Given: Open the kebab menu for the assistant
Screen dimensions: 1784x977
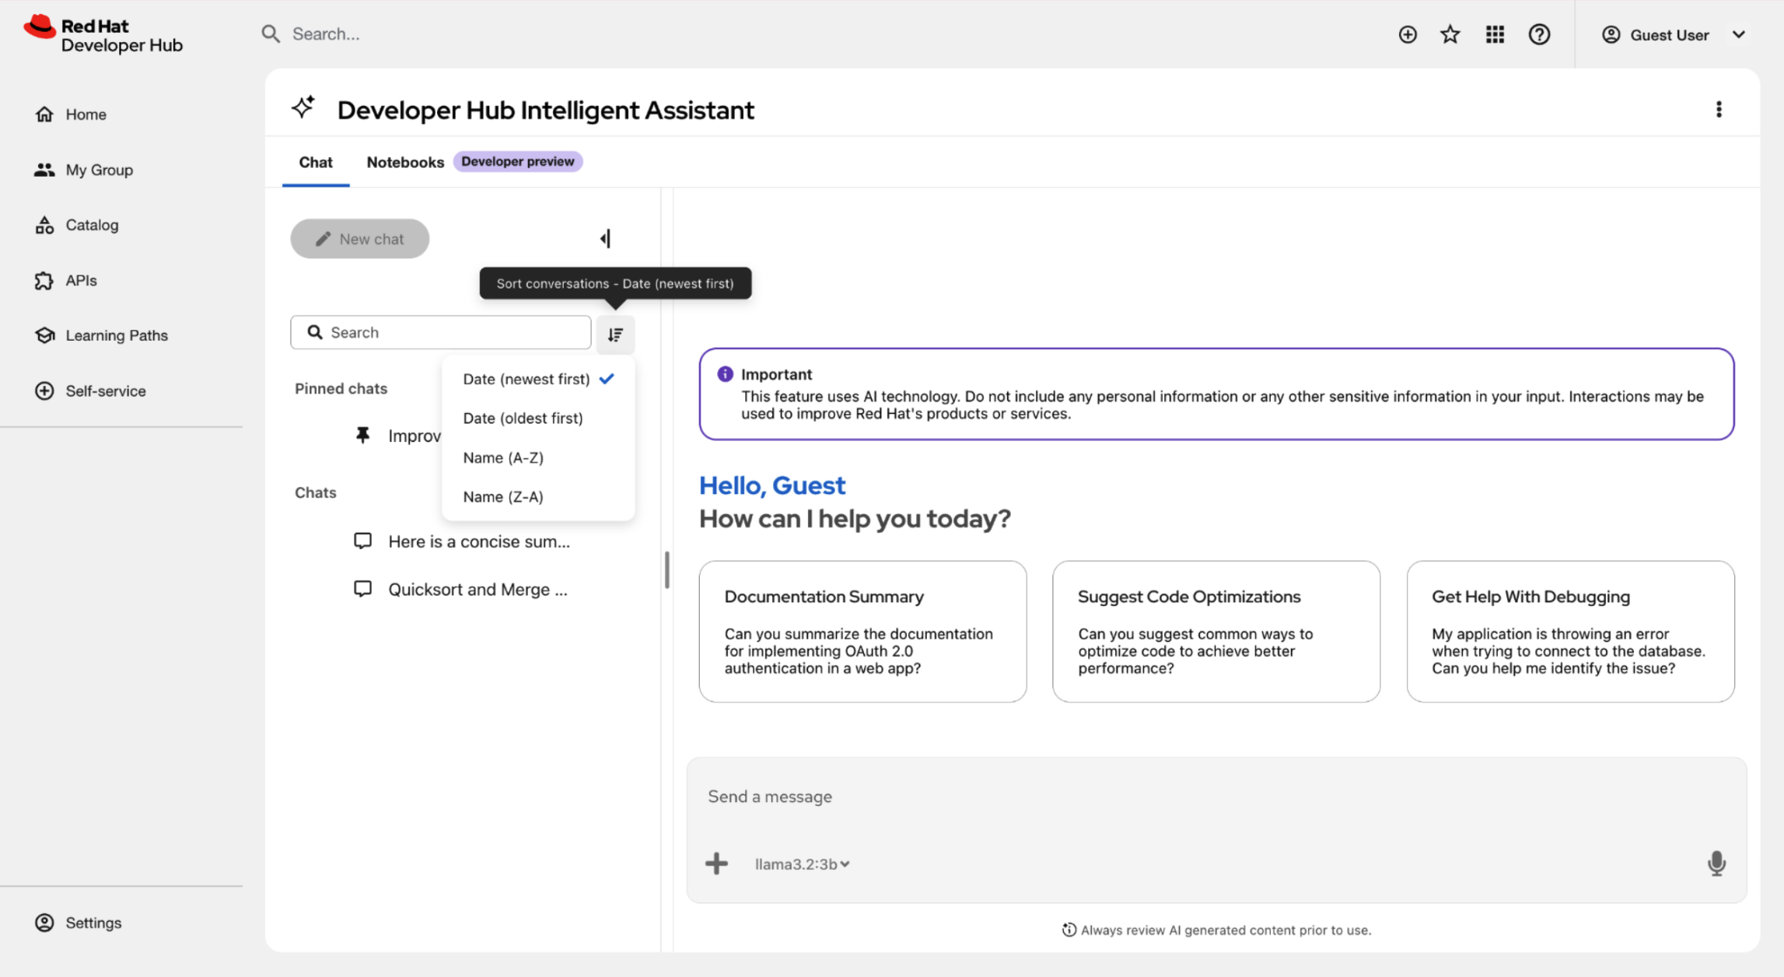Looking at the screenshot, I should point(1719,110).
